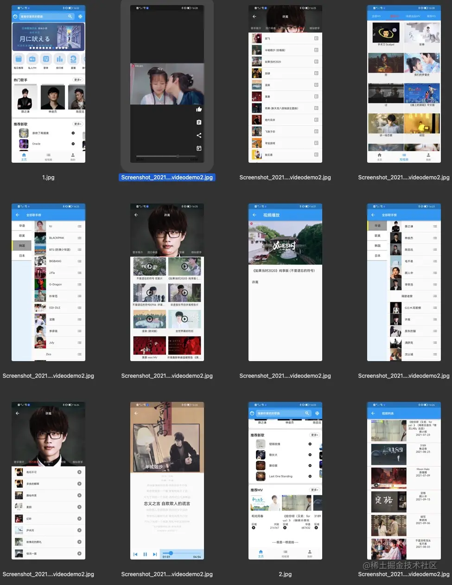Image resolution: width=452 pixels, height=585 pixels.
Task: Click the previous track button in the music player thumbnail
Action: [x=135, y=554]
